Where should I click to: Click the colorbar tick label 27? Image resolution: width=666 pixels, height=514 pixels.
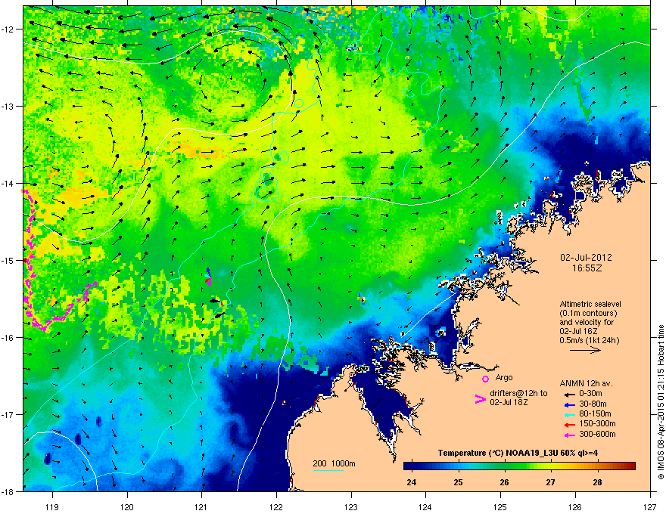coord(550,482)
